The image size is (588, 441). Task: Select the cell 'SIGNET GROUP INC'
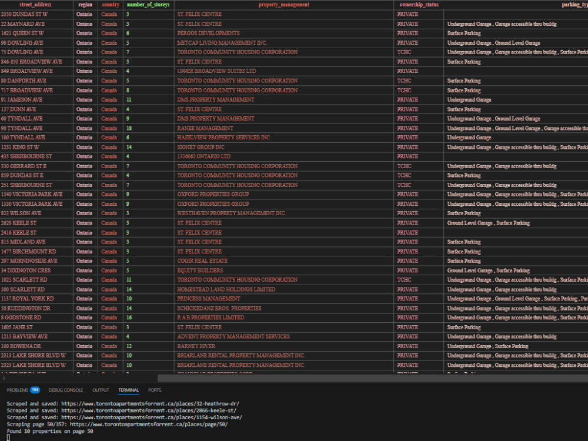point(284,148)
